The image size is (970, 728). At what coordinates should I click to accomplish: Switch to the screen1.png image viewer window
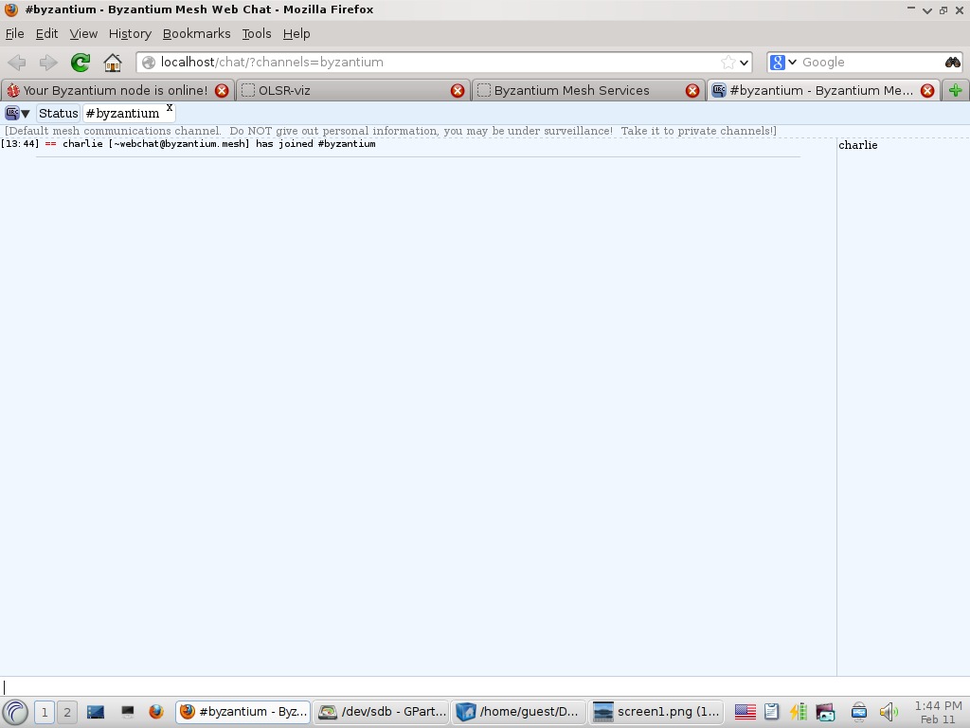tap(657, 712)
